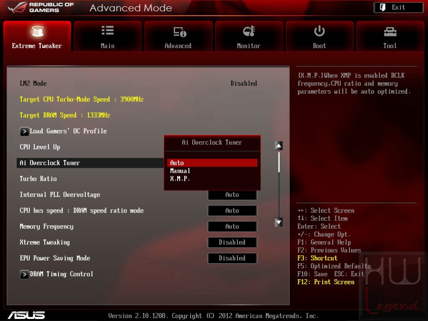The height and width of the screenshot is (321, 428).
Task: Switch to the Boot tab
Action: [320, 36]
